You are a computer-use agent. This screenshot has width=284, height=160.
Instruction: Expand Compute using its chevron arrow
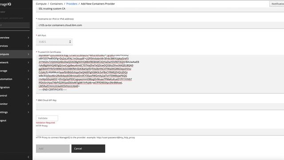point(28,54)
